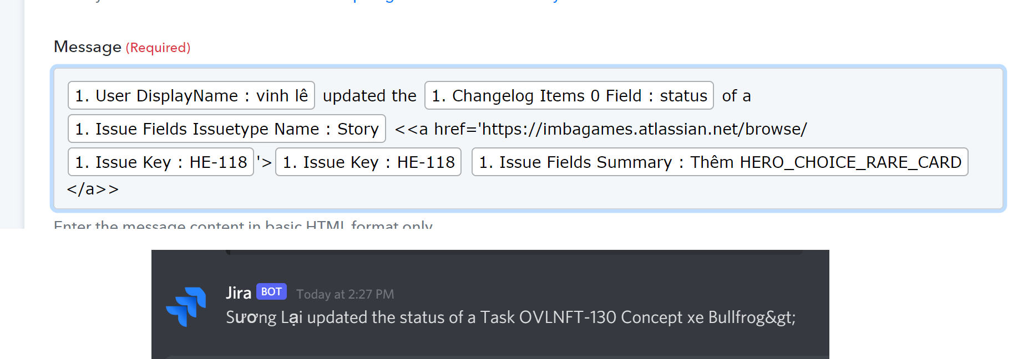Click the BOT badge next to Jira

[x=271, y=292]
